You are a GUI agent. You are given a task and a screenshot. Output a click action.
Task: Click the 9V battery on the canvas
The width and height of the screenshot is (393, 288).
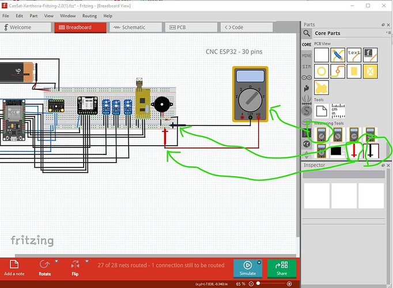(x=17, y=72)
